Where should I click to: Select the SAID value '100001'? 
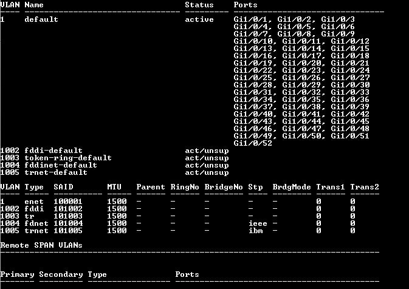(68, 202)
